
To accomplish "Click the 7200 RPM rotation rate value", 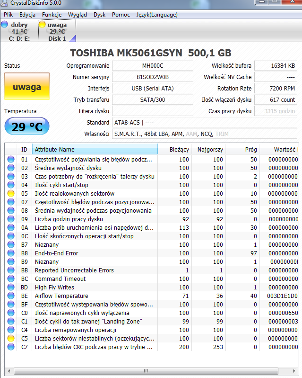I will click(x=276, y=89).
